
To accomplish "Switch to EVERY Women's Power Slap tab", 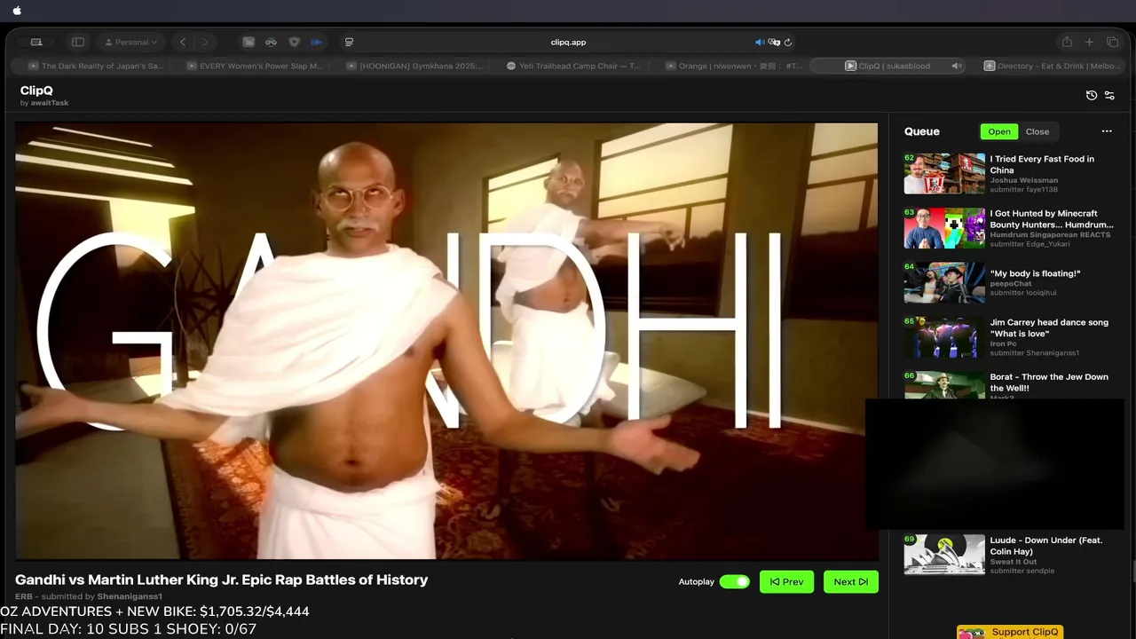I will click(x=254, y=66).
